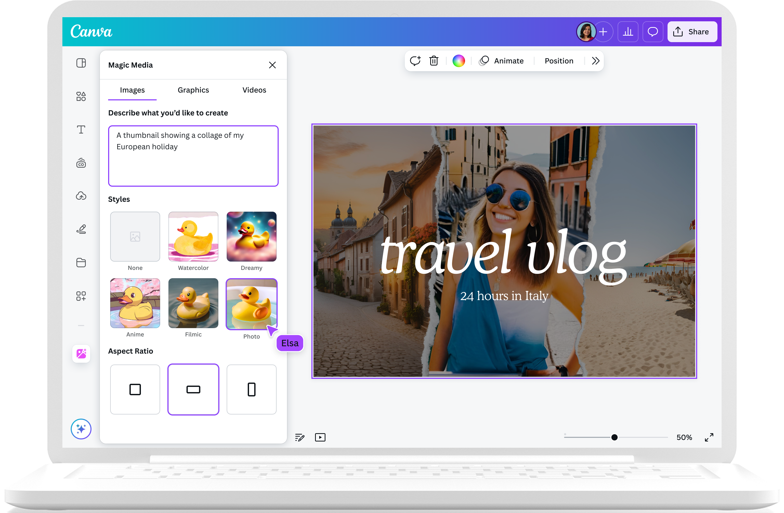Click the Magic assistant sparkle button
The height and width of the screenshot is (513, 784).
click(81, 429)
